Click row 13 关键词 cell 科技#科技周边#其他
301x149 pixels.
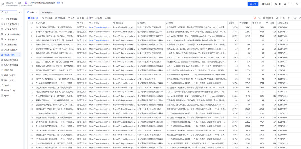point(151,79)
